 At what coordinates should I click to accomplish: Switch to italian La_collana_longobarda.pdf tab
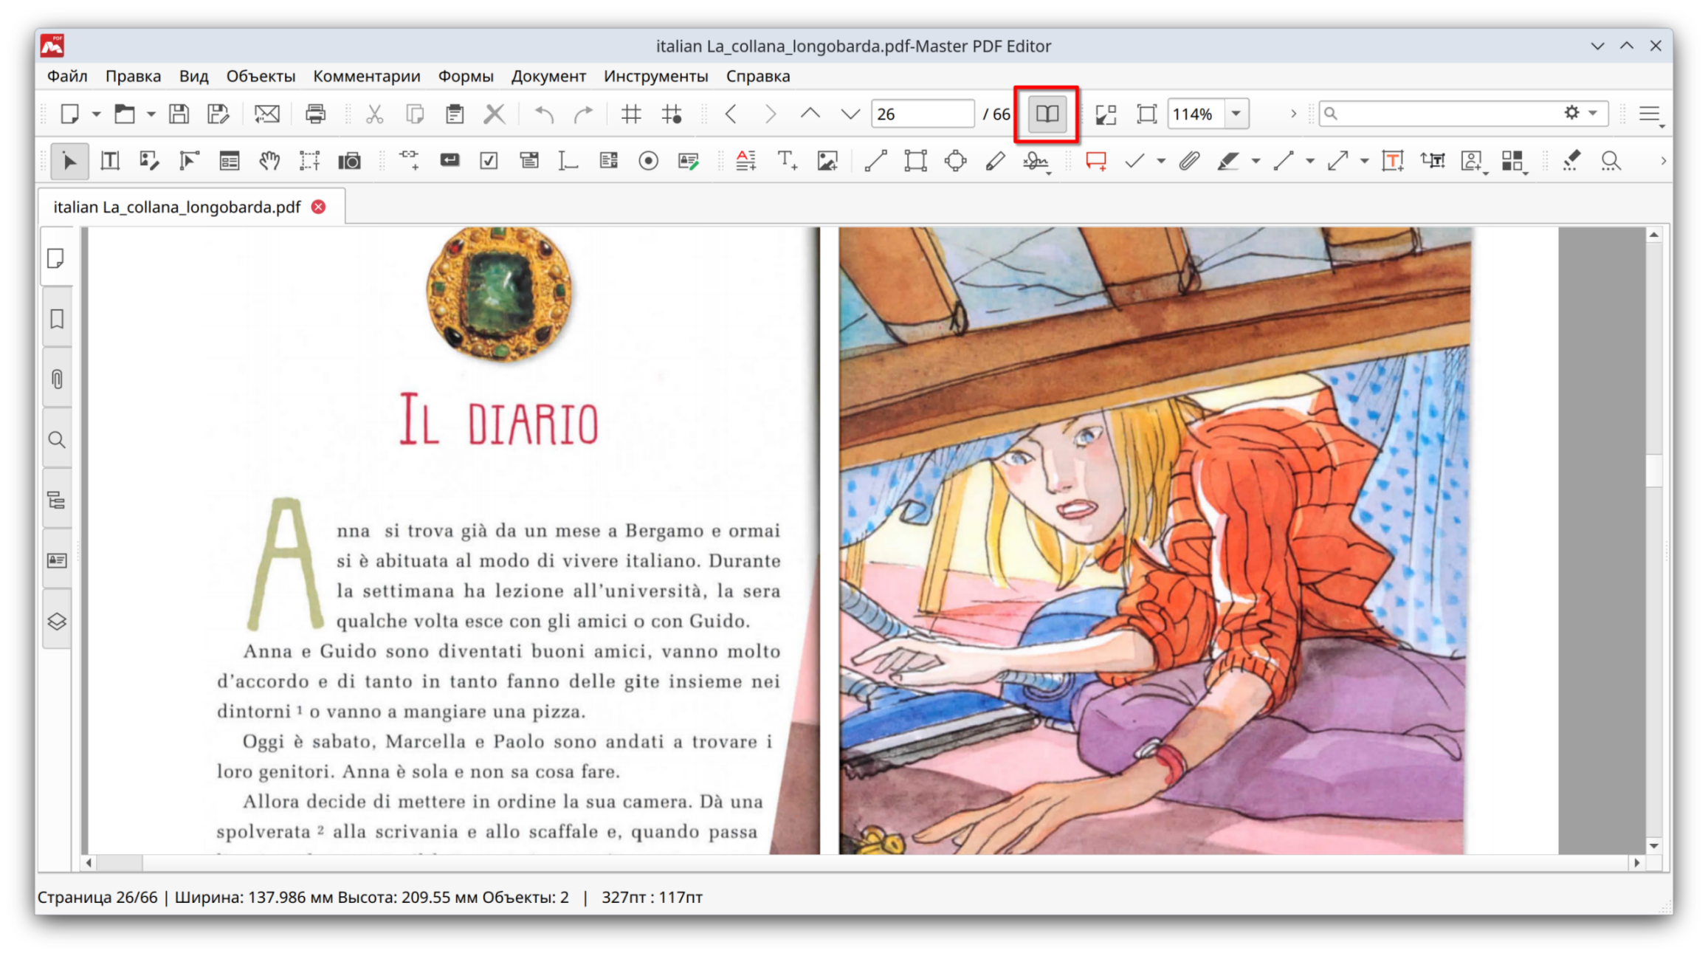tap(177, 207)
